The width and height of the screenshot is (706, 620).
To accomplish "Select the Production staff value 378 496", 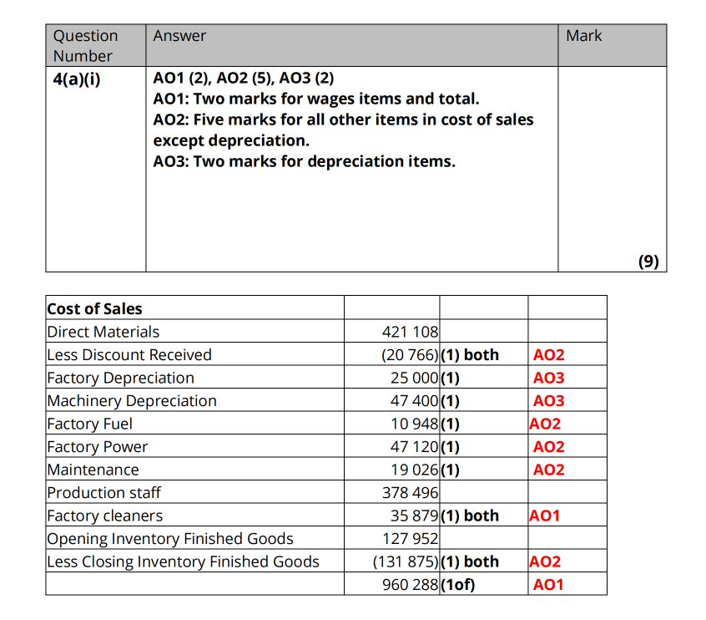I will click(410, 493).
